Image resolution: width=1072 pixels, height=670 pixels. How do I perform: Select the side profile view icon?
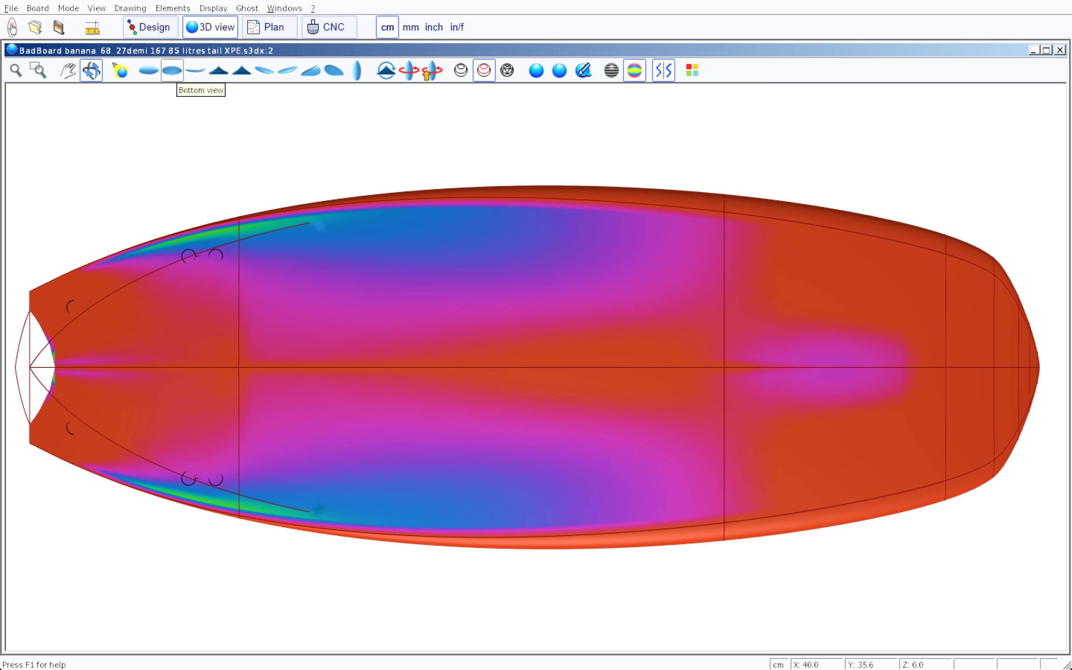(x=195, y=70)
